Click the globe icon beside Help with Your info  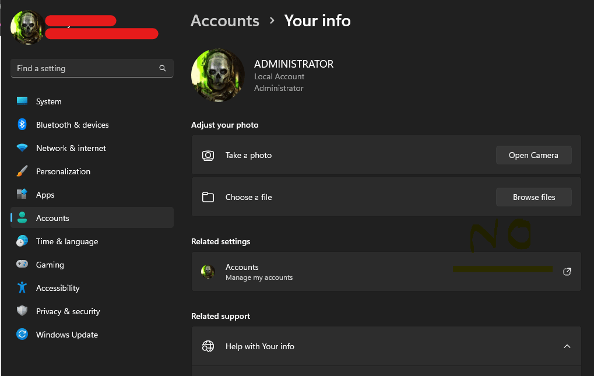pyautogui.click(x=208, y=346)
